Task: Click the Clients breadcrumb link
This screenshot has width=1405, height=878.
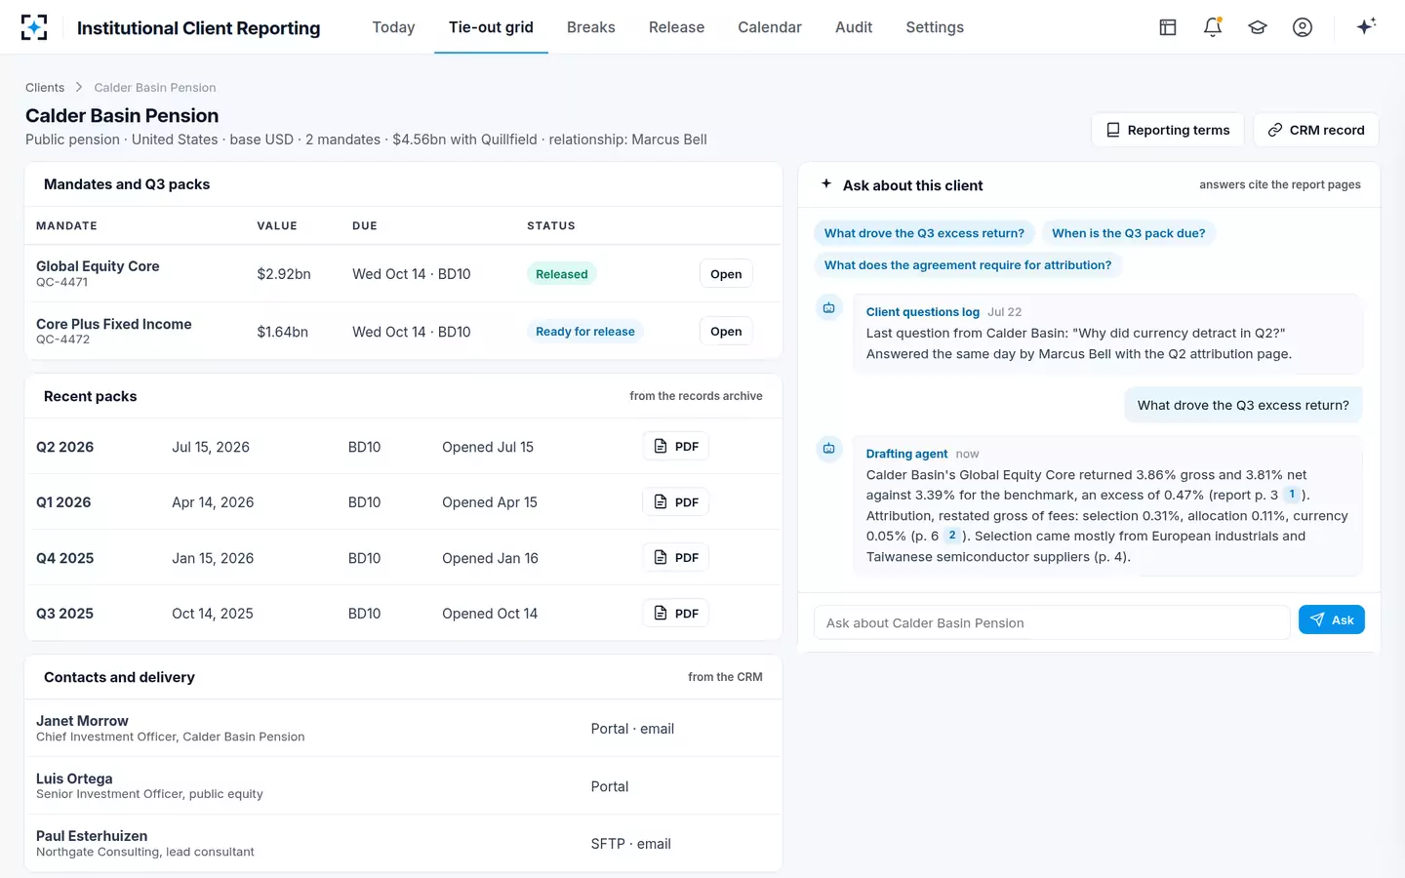Action: pos(45,88)
